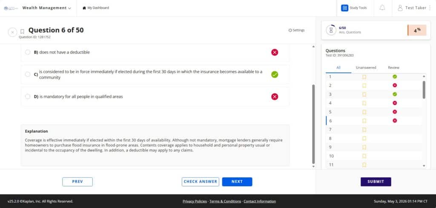Click the question list scroll-down arrow

click(x=424, y=166)
